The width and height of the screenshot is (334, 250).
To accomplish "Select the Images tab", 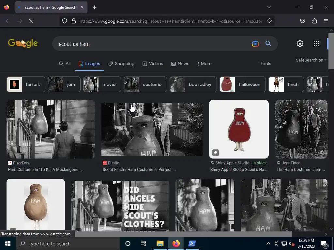I will pyautogui.click(x=89, y=63).
